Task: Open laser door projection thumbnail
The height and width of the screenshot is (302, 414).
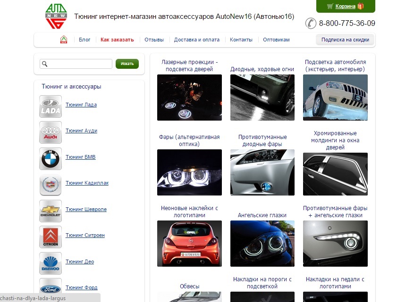Action: (189, 98)
